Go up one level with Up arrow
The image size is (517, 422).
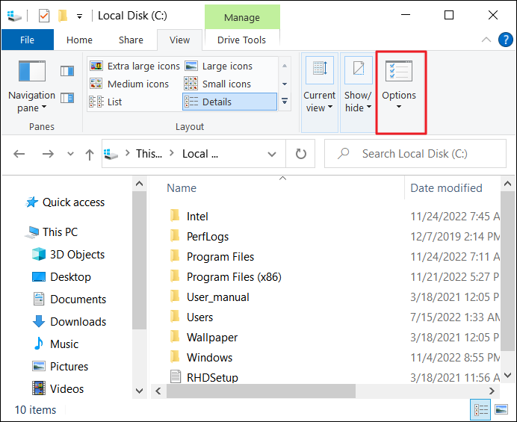coord(90,154)
